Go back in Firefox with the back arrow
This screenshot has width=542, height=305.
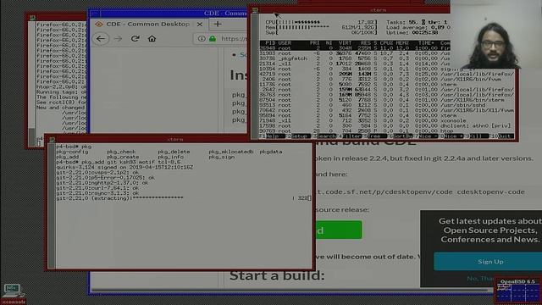click(101, 39)
